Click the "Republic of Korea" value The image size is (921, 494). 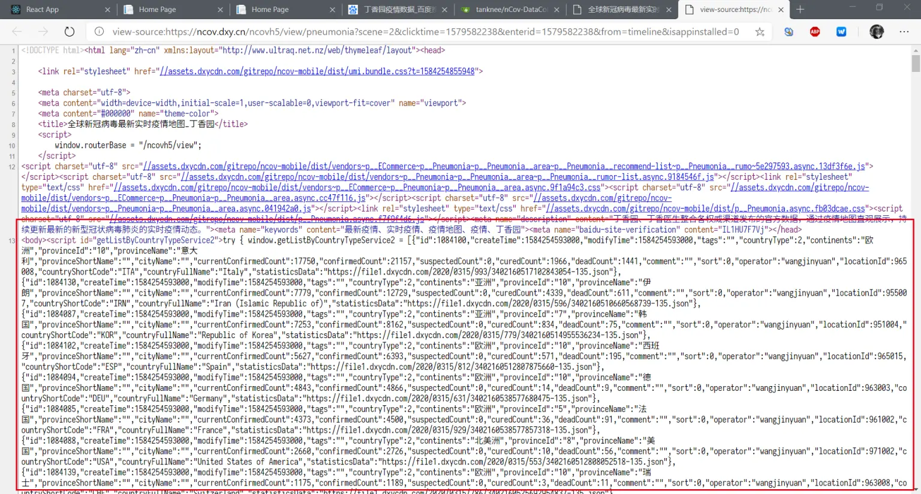(x=239, y=335)
